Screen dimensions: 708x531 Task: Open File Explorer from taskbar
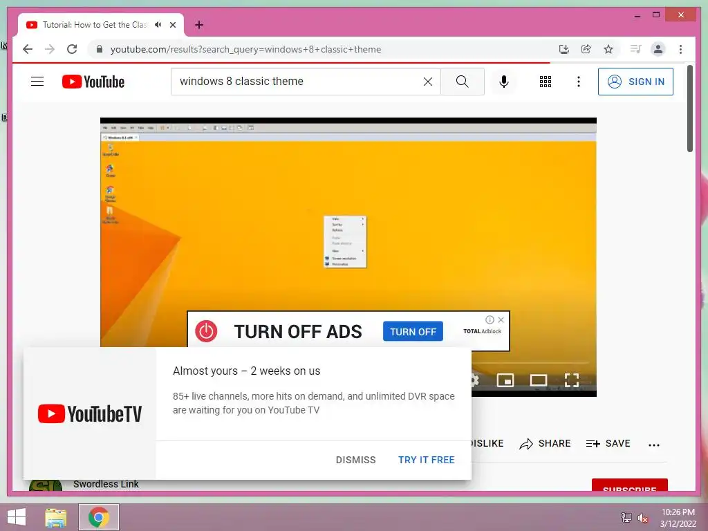tap(56, 517)
